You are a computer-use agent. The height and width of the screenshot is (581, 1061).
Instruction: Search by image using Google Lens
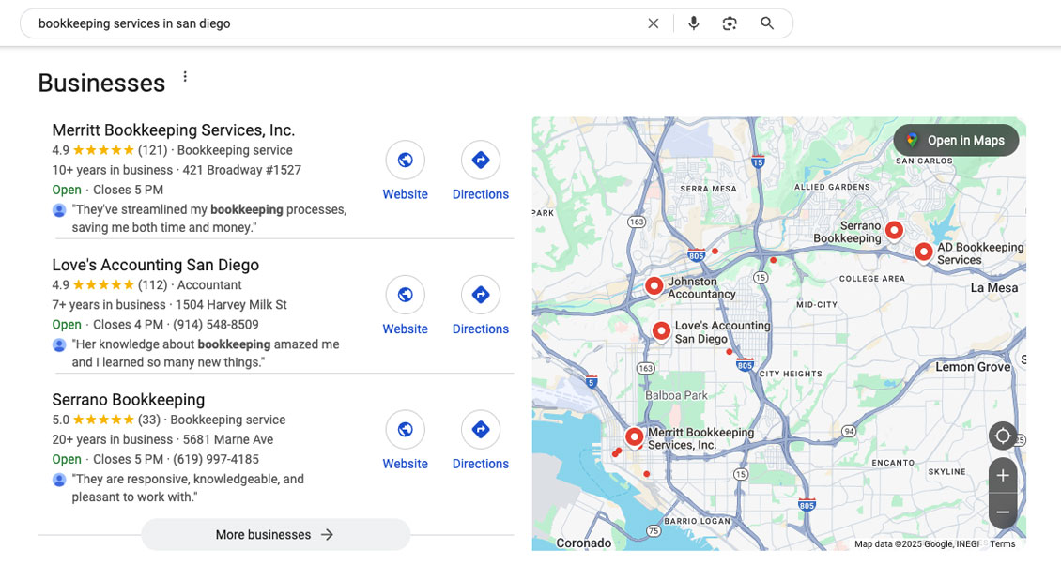730,23
